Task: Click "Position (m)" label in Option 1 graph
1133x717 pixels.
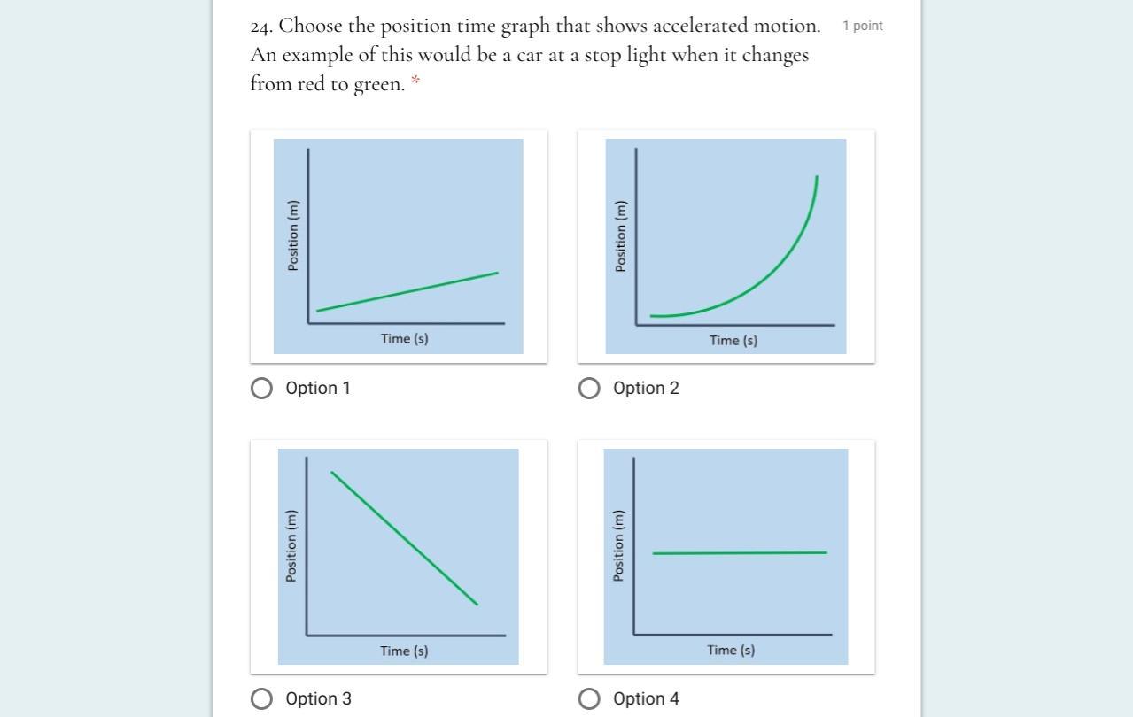Action: click(x=293, y=235)
